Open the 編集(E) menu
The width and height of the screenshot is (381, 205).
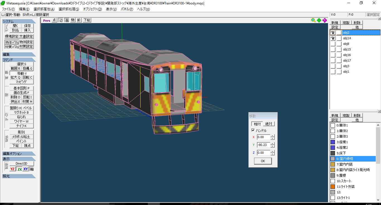coord(24,9)
